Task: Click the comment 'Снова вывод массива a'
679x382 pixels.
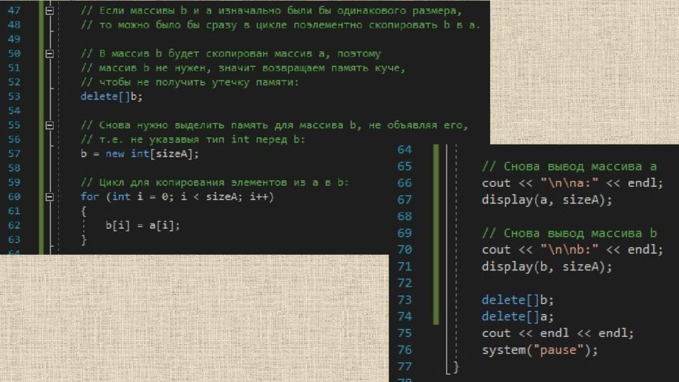Action: (x=570, y=166)
